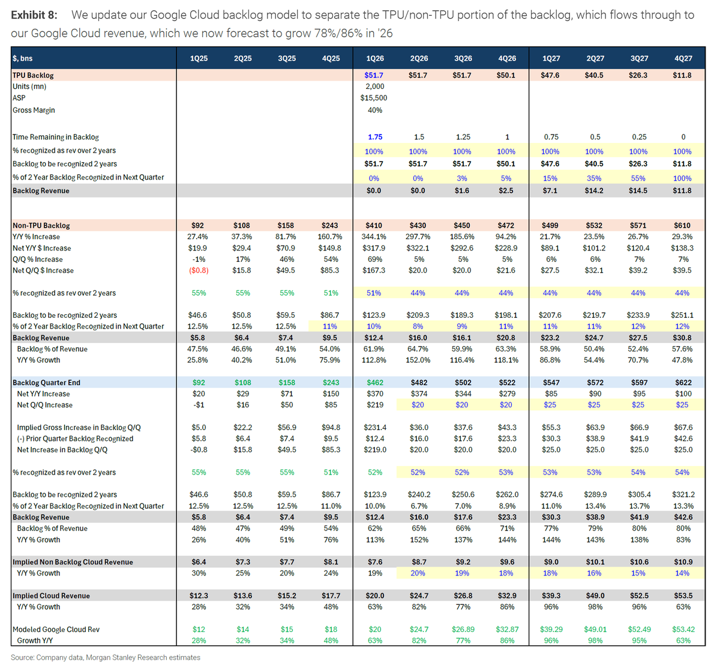Click the Morgan Stanley Research source note
This screenshot has height=668, width=720.
pos(106,658)
